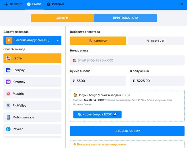
Task: Choose the ЮMoney payment icon
Action: (8, 82)
